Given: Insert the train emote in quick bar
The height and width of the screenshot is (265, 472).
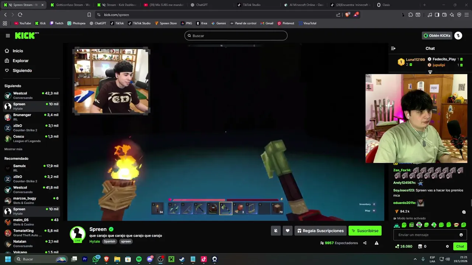Looking at the screenshot, I should [396, 225].
